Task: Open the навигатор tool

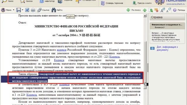Action: click(47, 1)
